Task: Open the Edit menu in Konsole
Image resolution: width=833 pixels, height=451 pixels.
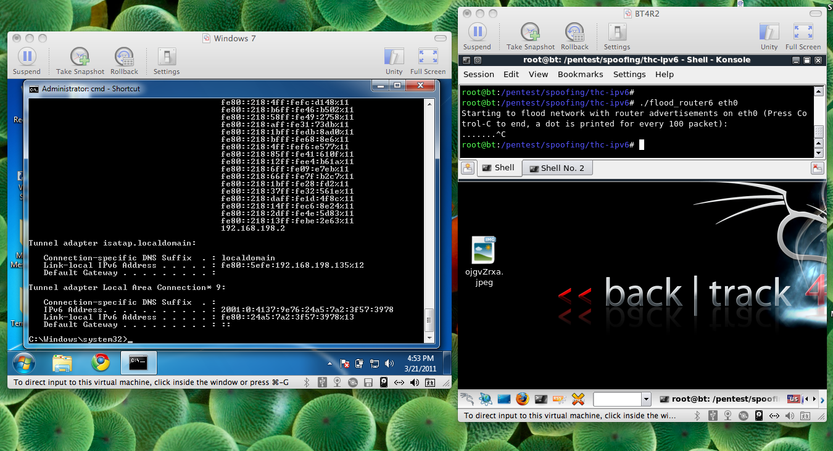Action: pyautogui.click(x=511, y=74)
